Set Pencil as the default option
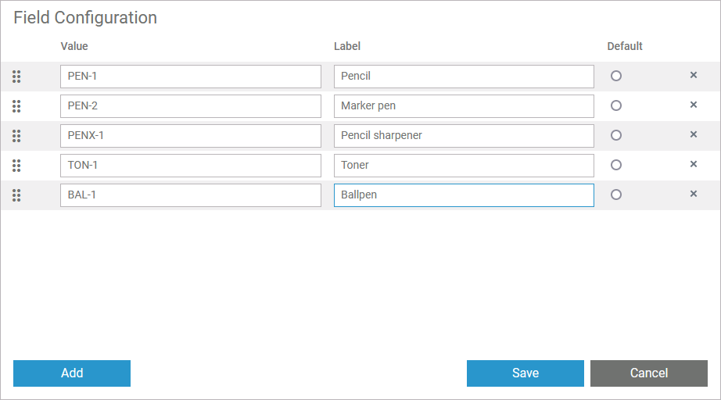 [616, 77]
